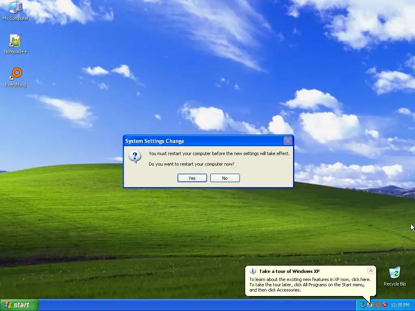Click the 12:35 PM taskbar clock

pos(400,305)
